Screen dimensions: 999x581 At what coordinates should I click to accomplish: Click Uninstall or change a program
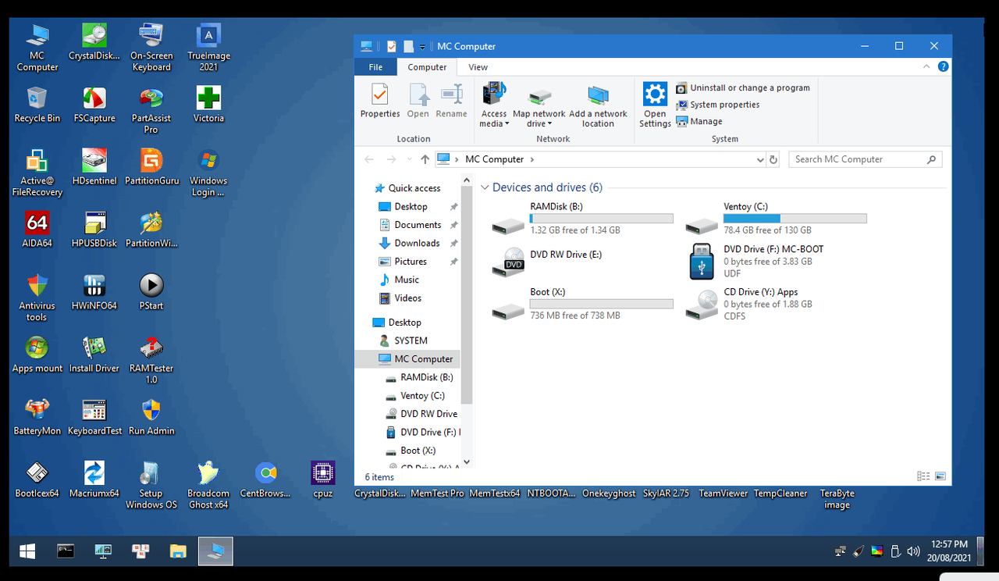(743, 88)
